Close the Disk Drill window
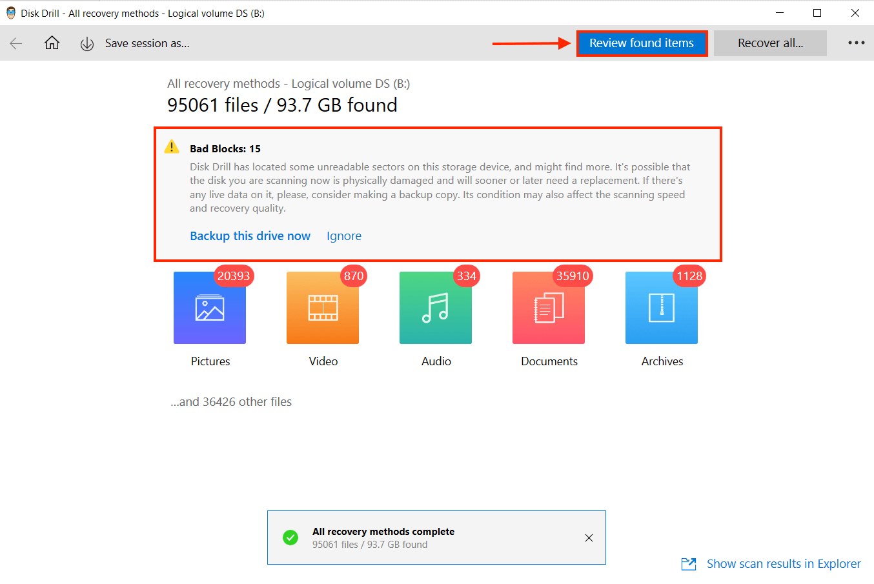 click(855, 13)
